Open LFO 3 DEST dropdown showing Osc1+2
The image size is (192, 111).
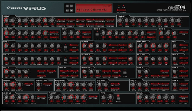[x=51, y=71]
